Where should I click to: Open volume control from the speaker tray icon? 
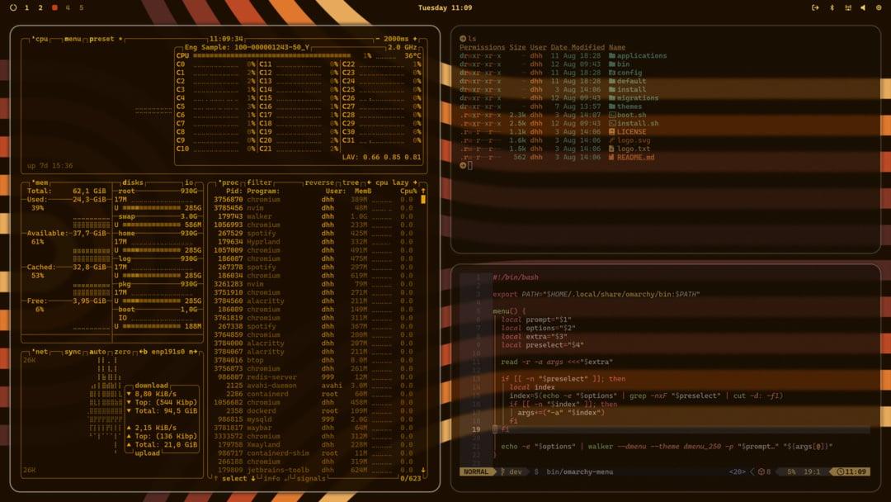pyautogui.click(x=863, y=7)
